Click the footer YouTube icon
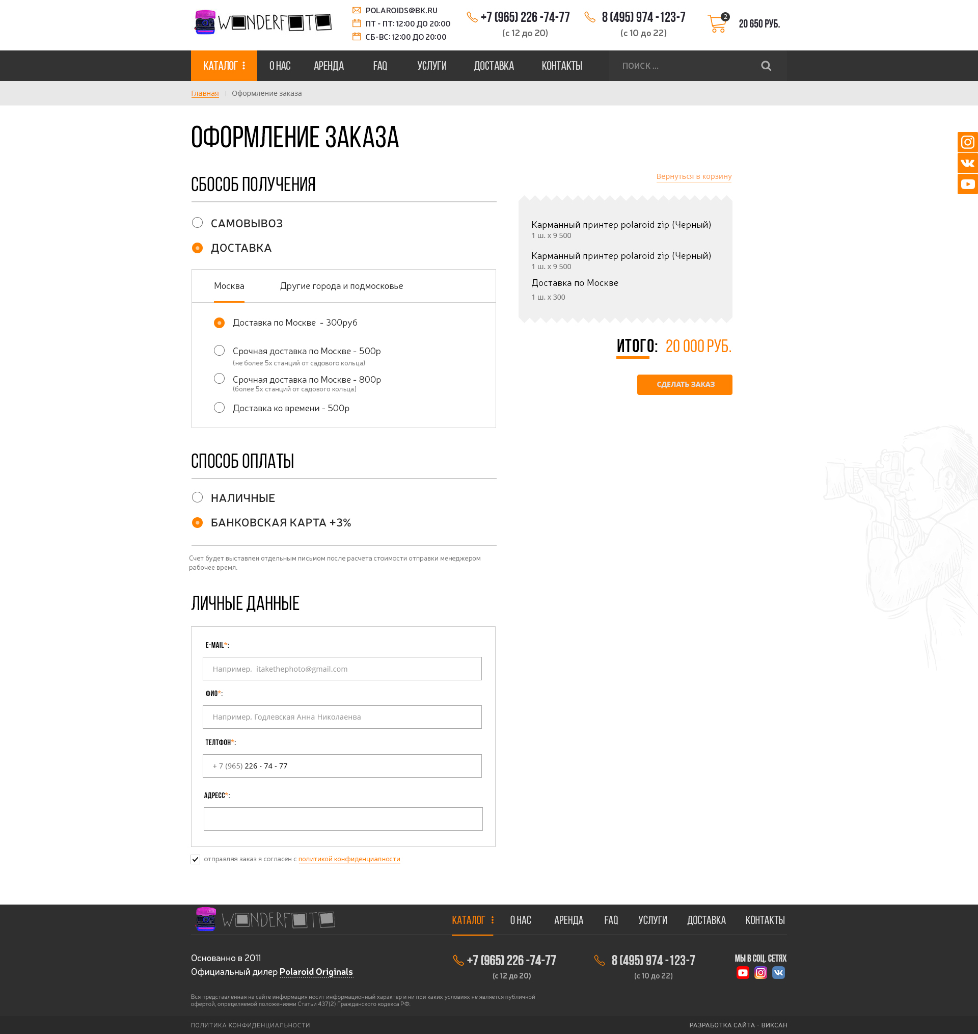 coord(742,972)
